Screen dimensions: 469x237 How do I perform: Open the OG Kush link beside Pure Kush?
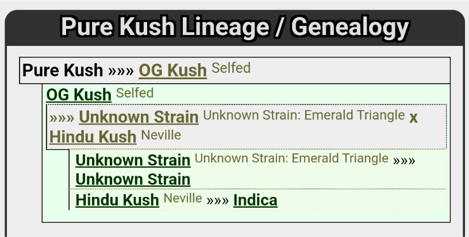pyautogui.click(x=173, y=71)
